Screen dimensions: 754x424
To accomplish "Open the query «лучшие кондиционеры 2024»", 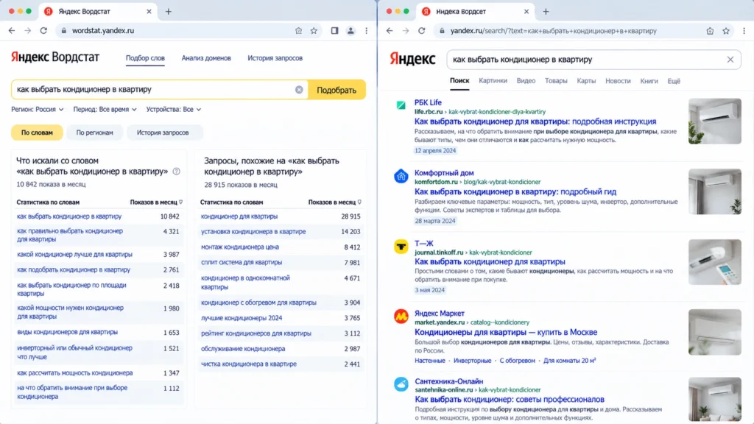I will click(242, 318).
